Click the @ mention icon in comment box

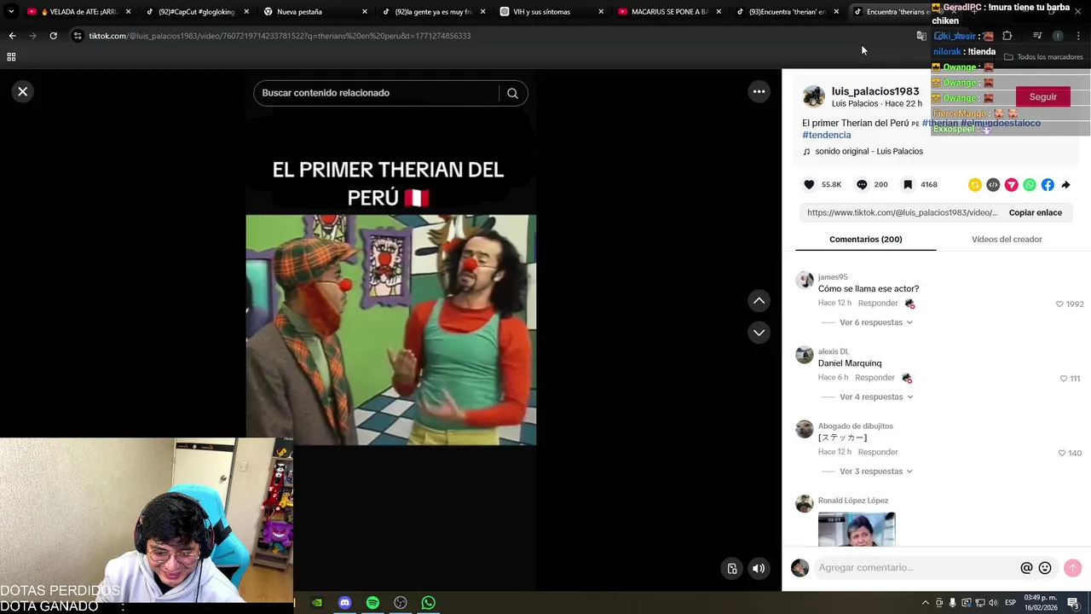(1026, 568)
